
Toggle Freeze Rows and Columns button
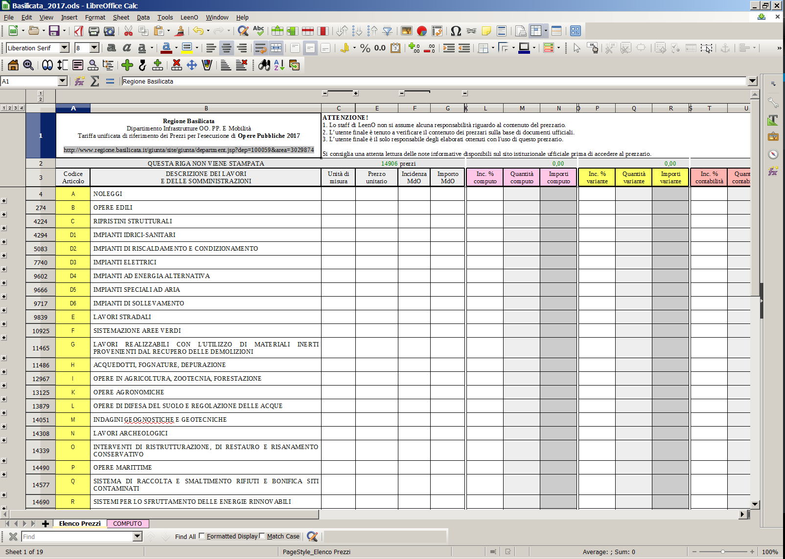[536, 31]
